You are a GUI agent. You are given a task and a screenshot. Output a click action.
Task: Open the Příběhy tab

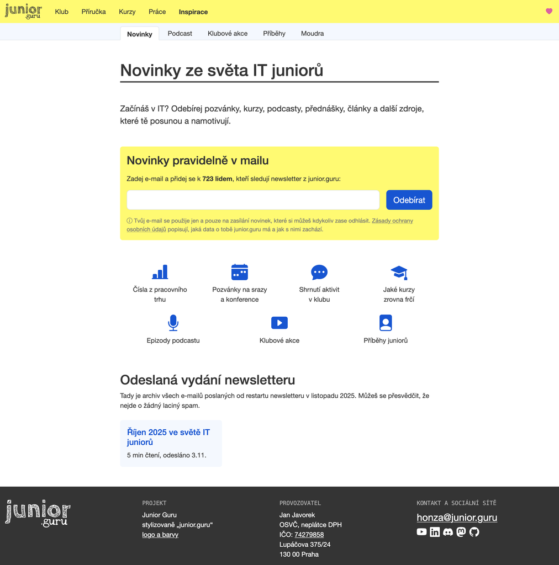[x=274, y=34]
